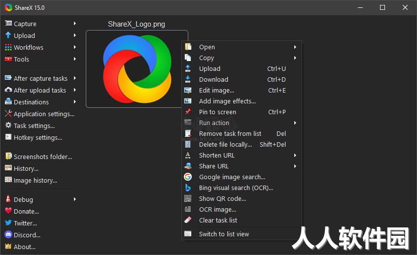This screenshot has width=417, height=255.
Task: Click the ShareX_Logo.png thumbnail image
Action: [x=137, y=69]
